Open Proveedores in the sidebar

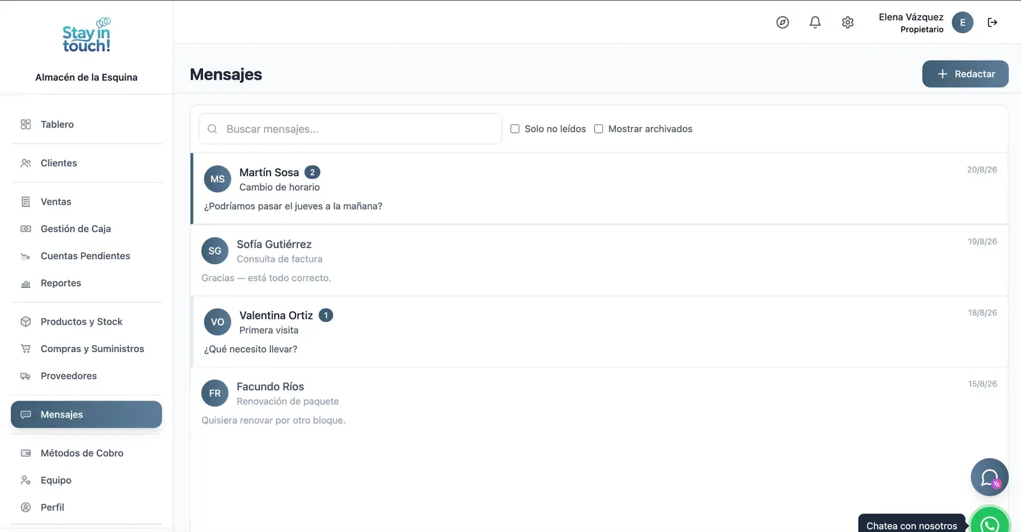pos(86,376)
